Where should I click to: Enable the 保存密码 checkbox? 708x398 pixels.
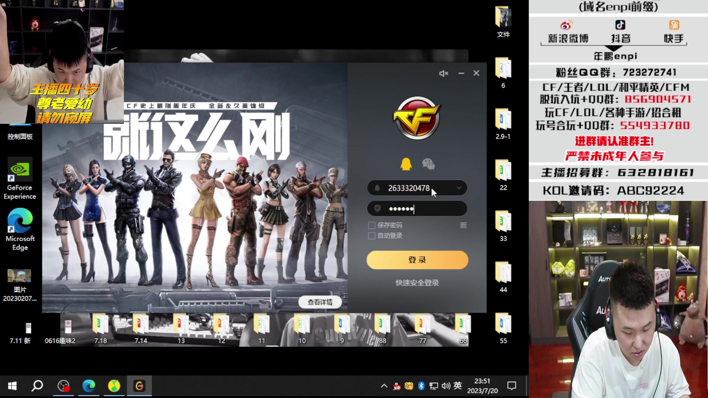(x=372, y=225)
